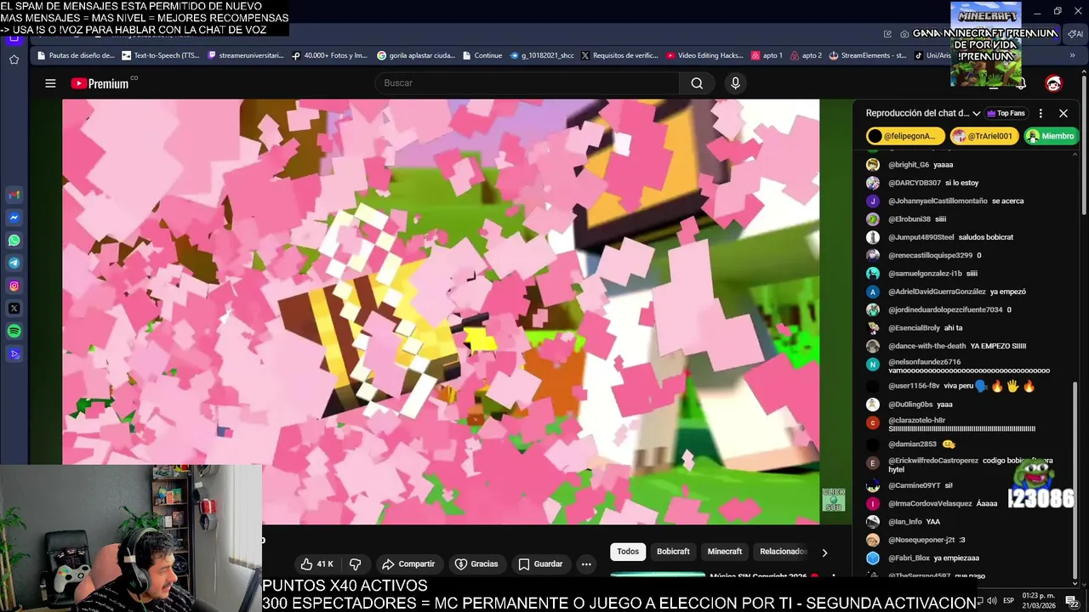
Task: Click the browser AI button
Action: (x=1075, y=34)
